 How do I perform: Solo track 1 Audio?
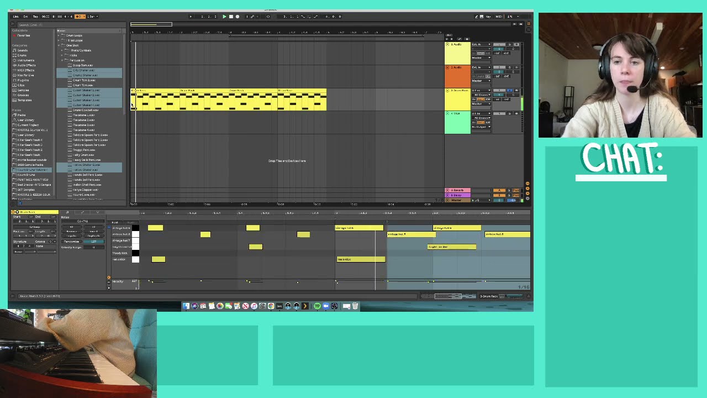tap(510, 44)
